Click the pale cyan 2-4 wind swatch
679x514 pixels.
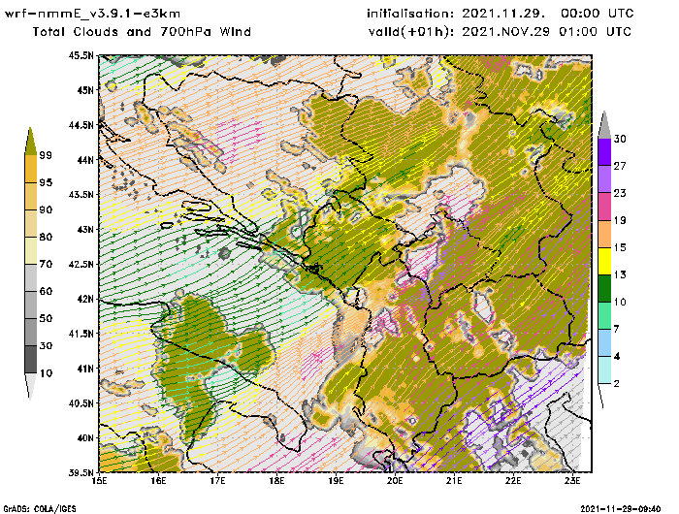point(604,370)
